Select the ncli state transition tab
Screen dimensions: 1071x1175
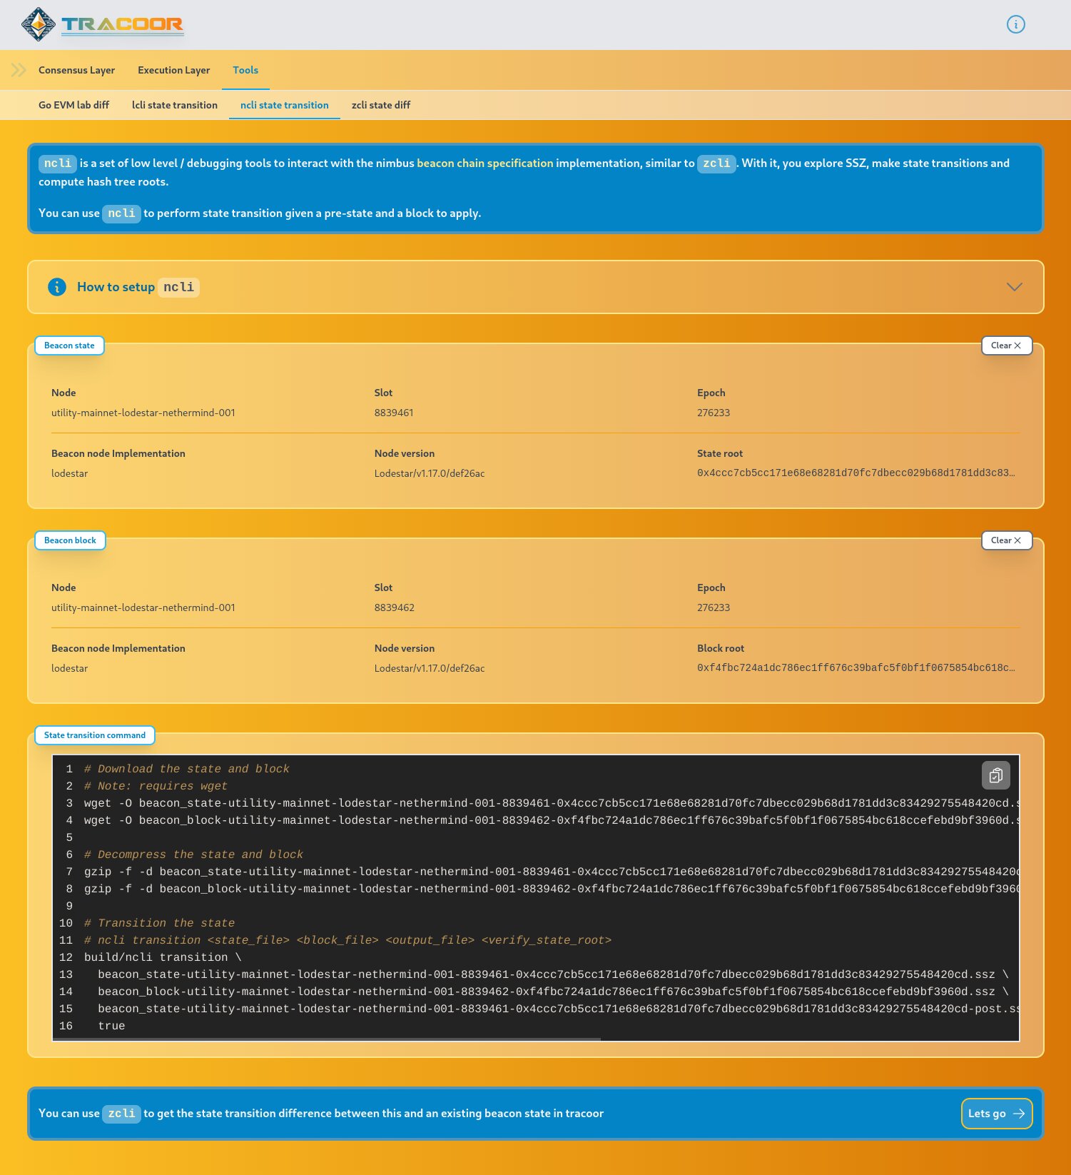click(x=284, y=105)
